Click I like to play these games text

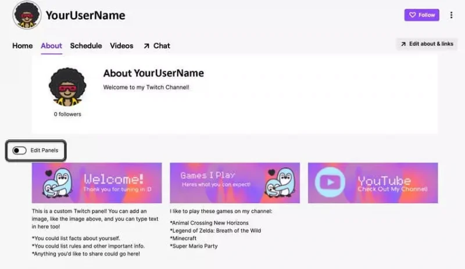click(221, 211)
